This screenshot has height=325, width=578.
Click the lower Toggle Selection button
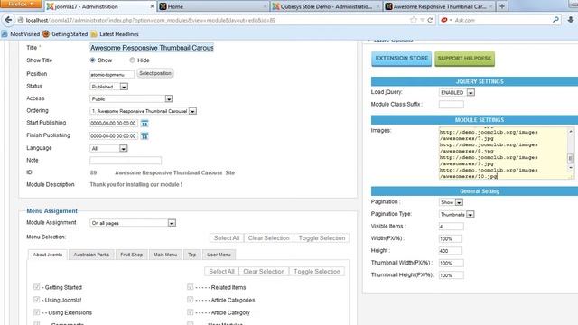point(317,271)
